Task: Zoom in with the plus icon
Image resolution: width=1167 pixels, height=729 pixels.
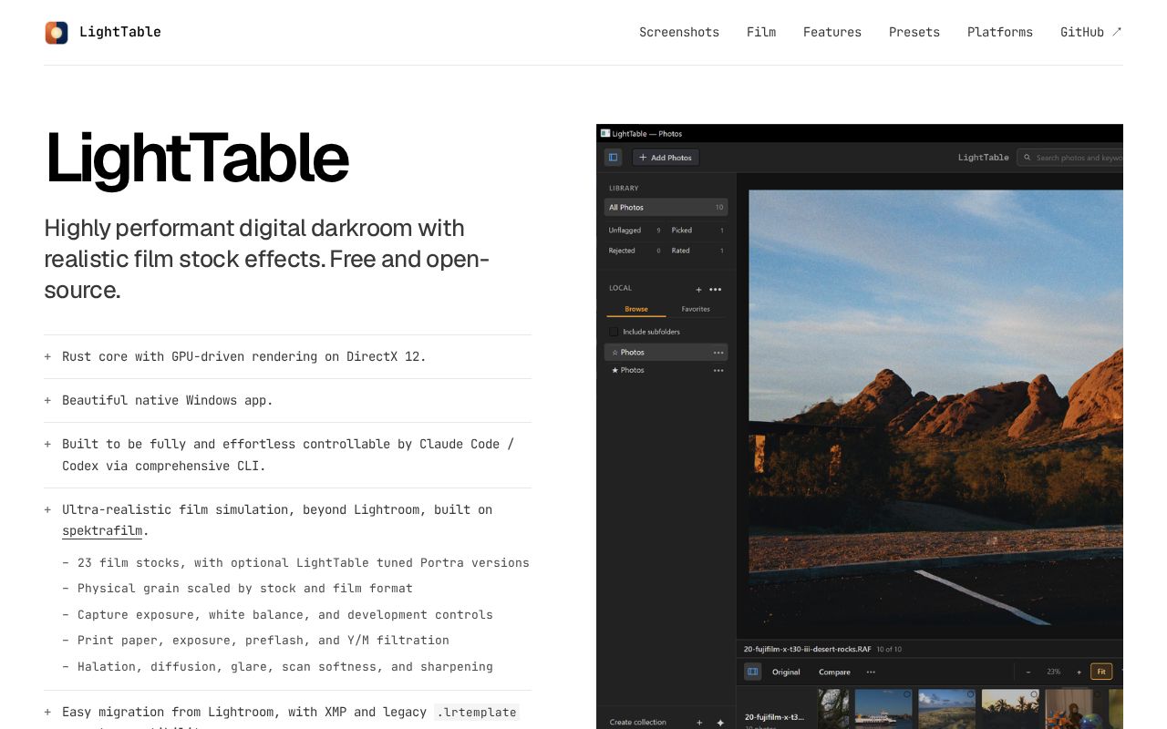Action: coord(1079,672)
